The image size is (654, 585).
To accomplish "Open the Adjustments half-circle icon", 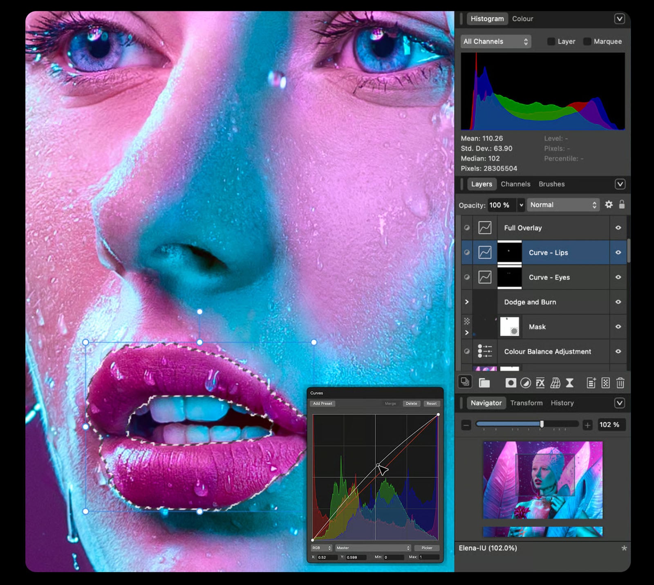I will pos(526,383).
